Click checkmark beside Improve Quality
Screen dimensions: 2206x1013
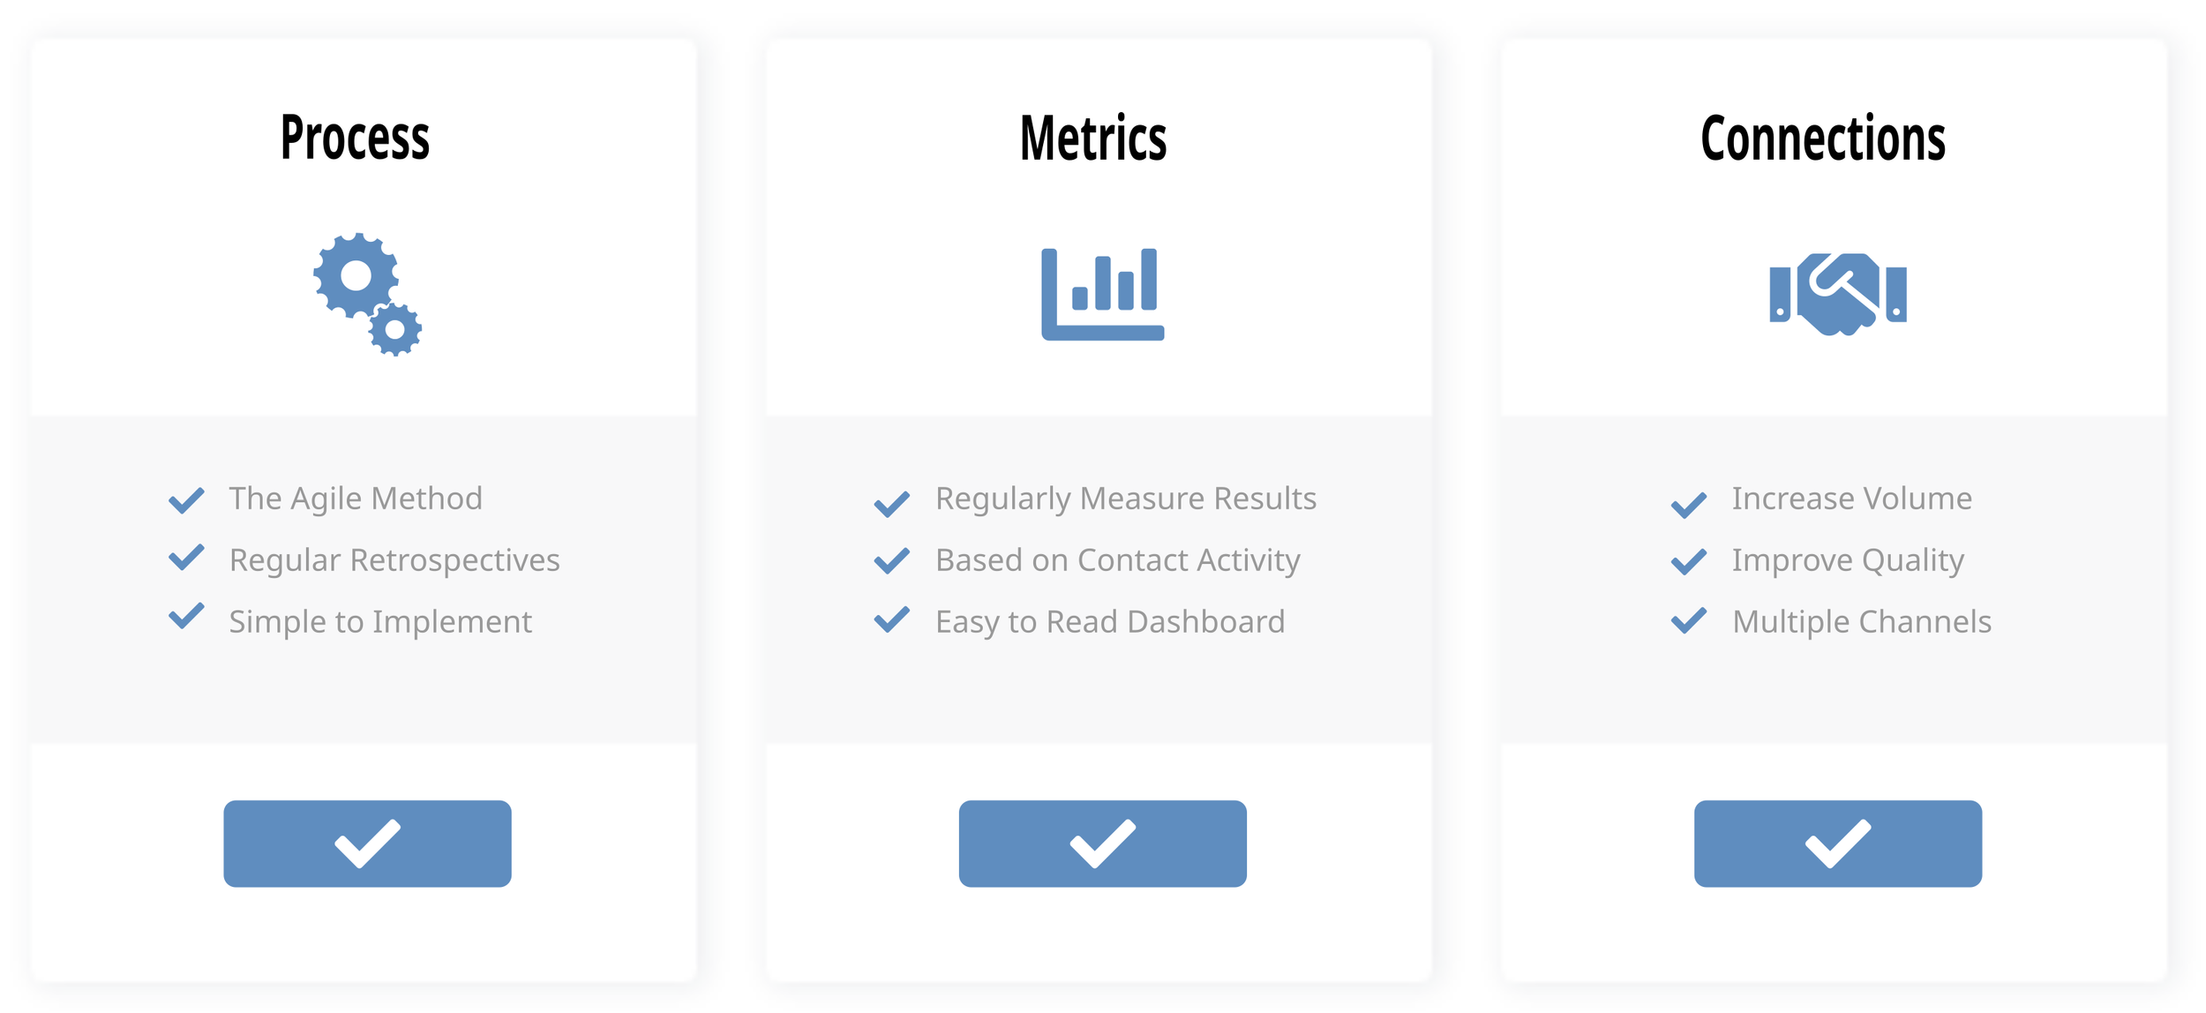pos(1688,562)
